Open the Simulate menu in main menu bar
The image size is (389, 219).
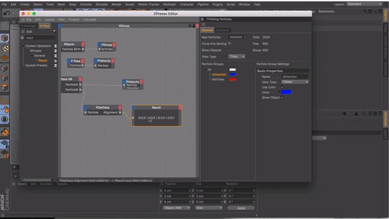[x=102, y=4]
